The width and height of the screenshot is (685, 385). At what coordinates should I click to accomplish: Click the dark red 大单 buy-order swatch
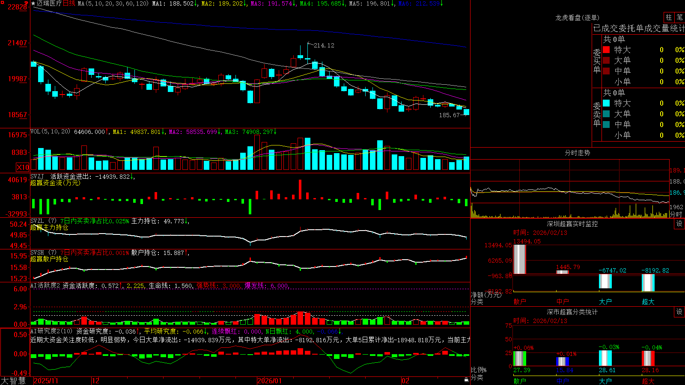click(x=606, y=60)
